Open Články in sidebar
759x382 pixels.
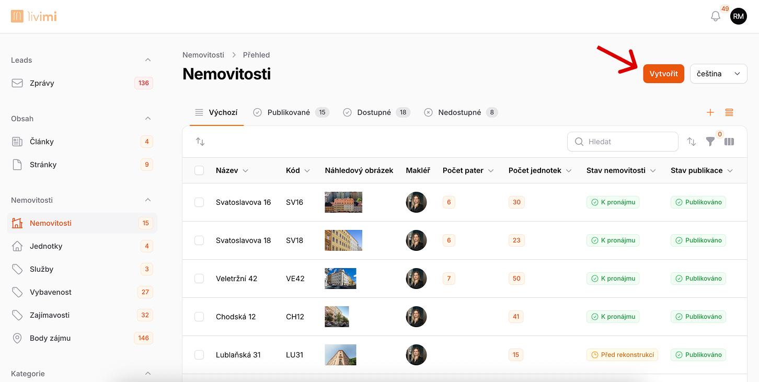[82, 142]
